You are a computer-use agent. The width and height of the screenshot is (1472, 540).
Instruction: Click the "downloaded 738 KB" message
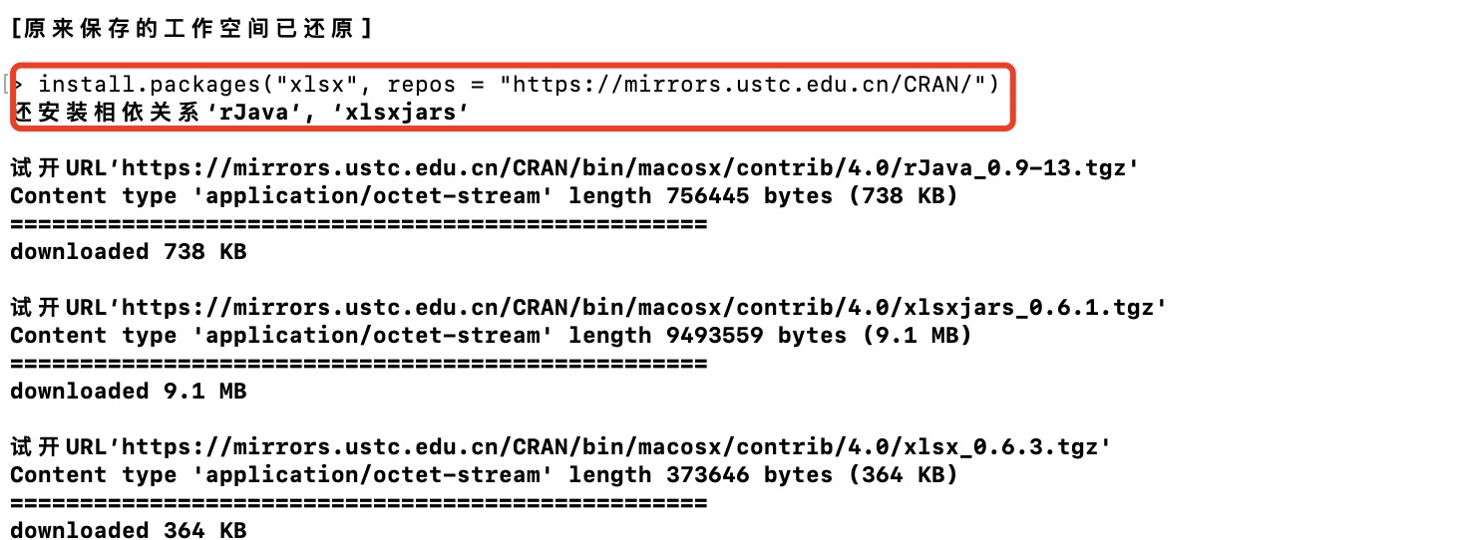point(129,252)
